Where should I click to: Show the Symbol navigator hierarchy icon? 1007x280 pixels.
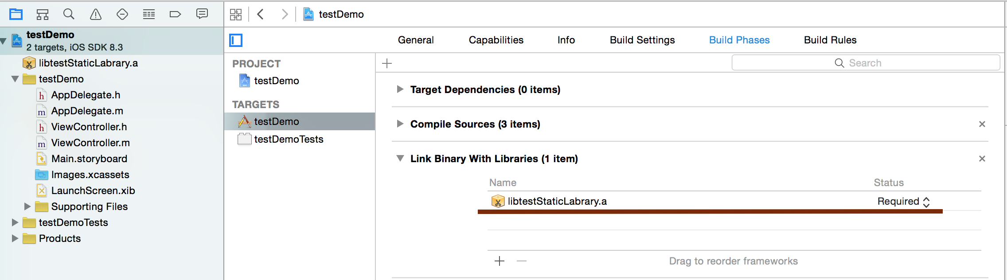(x=43, y=14)
